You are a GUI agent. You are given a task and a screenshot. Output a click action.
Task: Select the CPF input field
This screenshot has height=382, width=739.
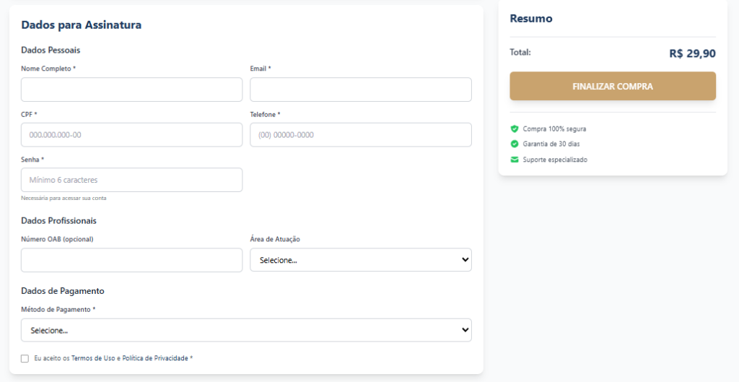(131, 135)
